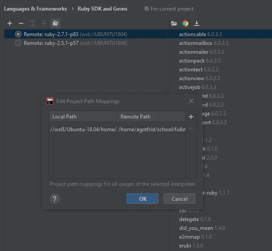Add a new Ruby SDK with plus icon
Image resolution: width=272 pixels, height=251 pixels.
10,23
